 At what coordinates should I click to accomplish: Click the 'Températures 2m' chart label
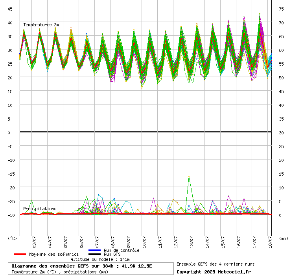[41, 25]
